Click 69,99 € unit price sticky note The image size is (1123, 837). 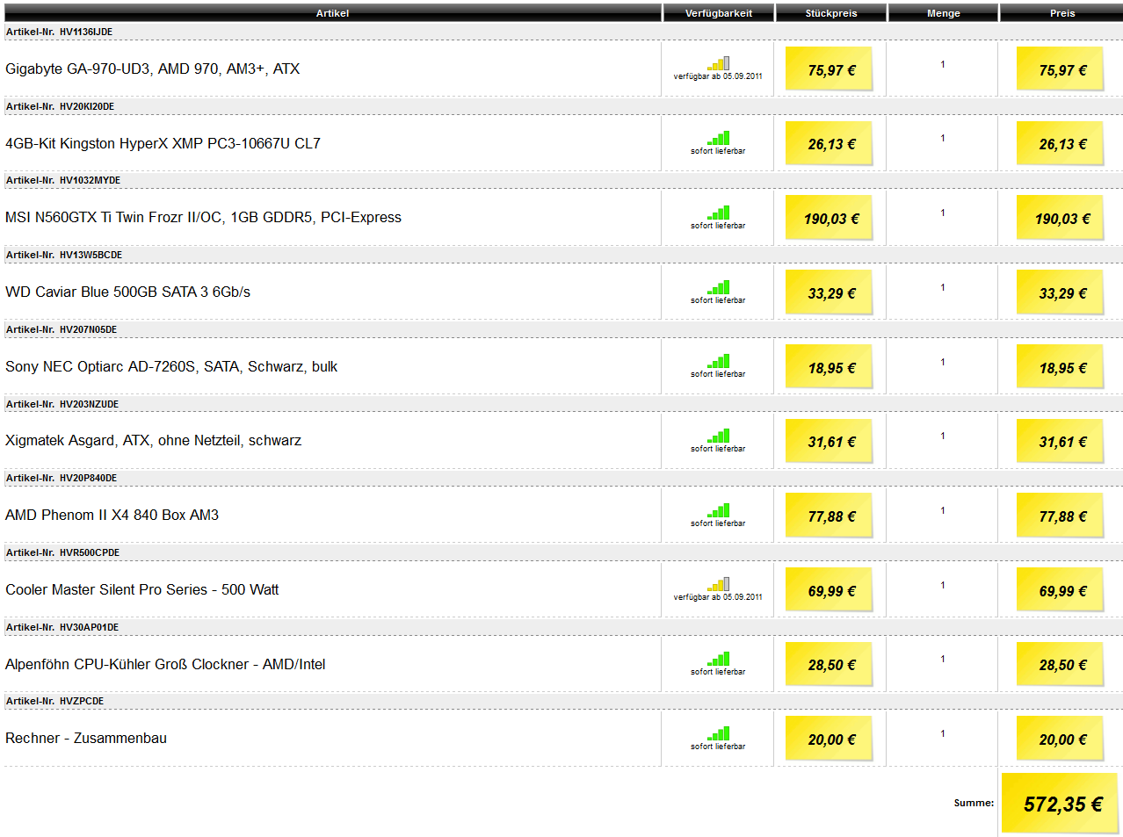tap(829, 589)
